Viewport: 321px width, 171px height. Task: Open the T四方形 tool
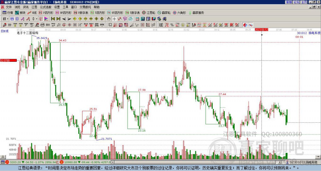[98, 12]
